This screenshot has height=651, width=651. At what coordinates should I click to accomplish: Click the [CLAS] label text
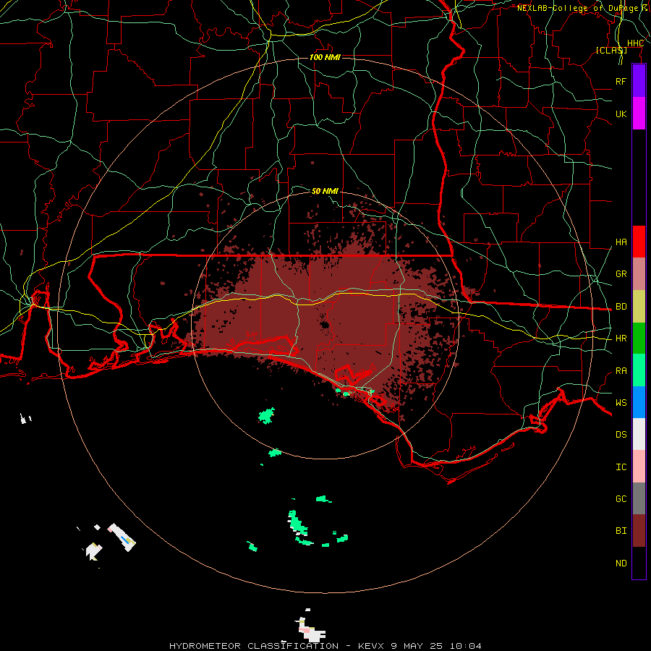[x=611, y=50]
